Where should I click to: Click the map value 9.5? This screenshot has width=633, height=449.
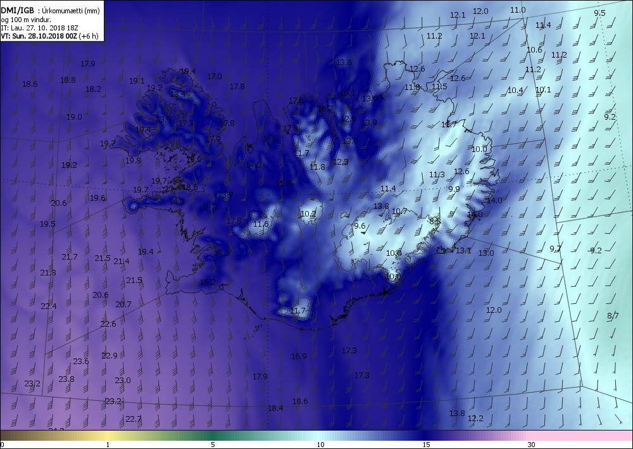coord(600,13)
